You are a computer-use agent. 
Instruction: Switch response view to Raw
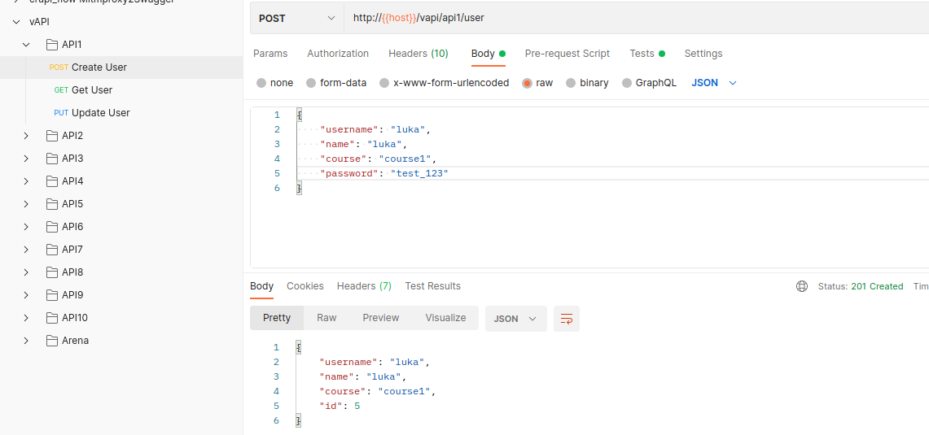tap(326, 318)
